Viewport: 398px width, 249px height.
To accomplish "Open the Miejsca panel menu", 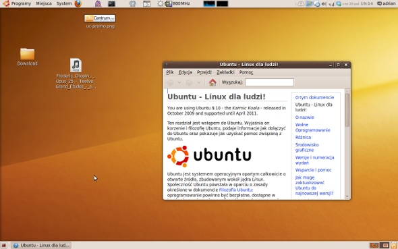I will pyautogui.click(x=44, y=3).
